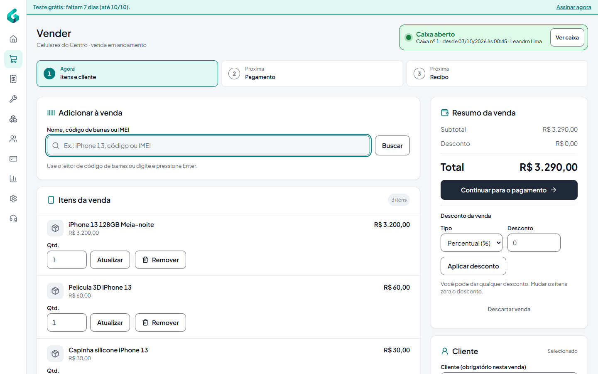598x374 pixels.
Task: Click the 'iPhone 13 128GB Meia-noite' item name
Action: (111, 224)
